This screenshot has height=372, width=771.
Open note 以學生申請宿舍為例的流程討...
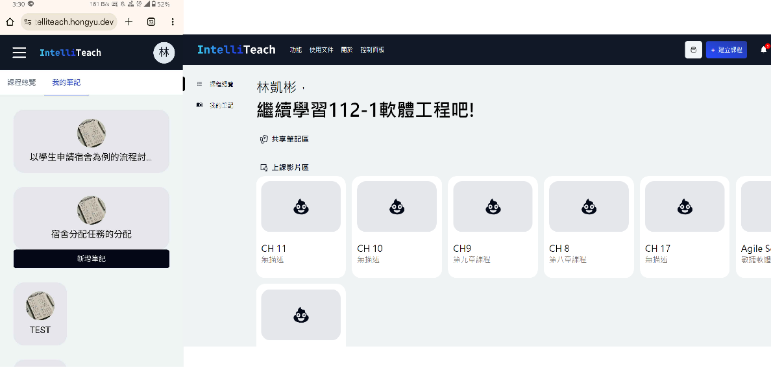click(x=92, y=142)
